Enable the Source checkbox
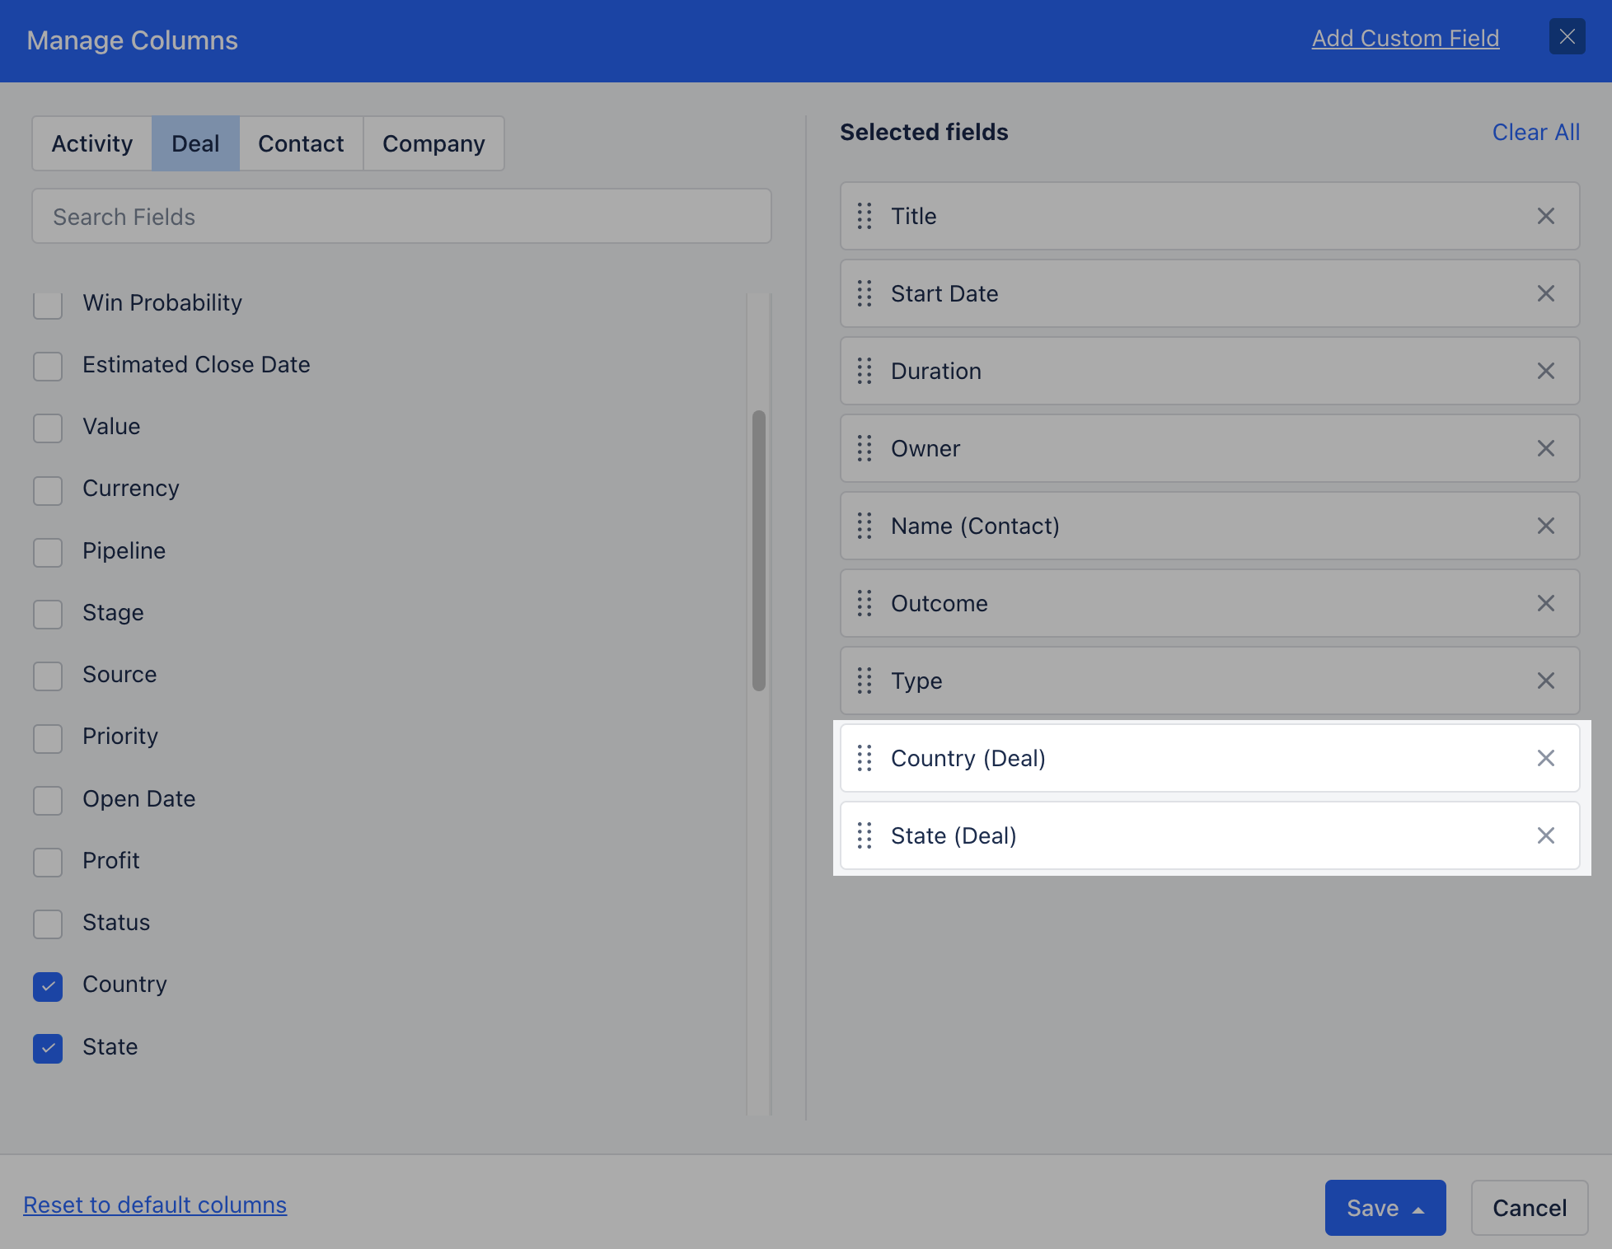This screenshot has width=1612, height=1249. coord(48,676)
